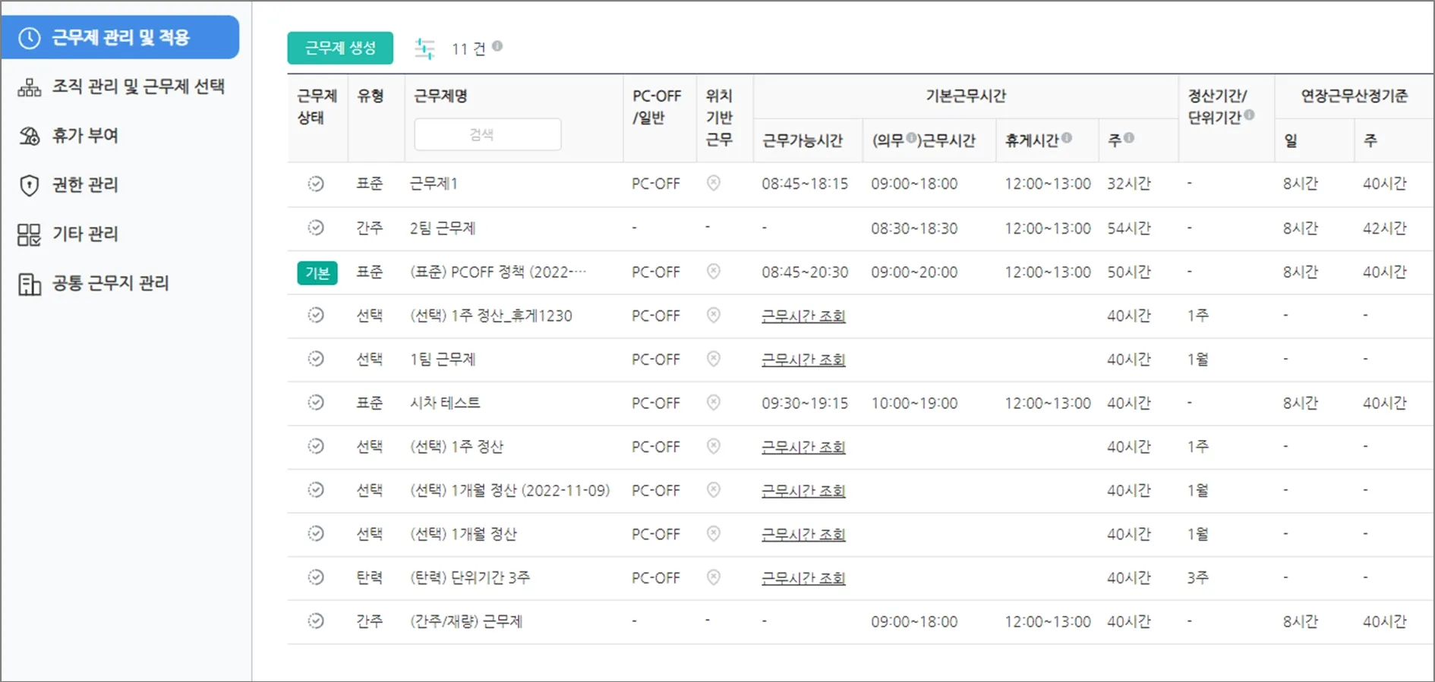Image resolution: width=1435 pixels, height=682 pixels.
Task: Click the filter settings icon next to 근무제 생성
Action: (424, 49)
